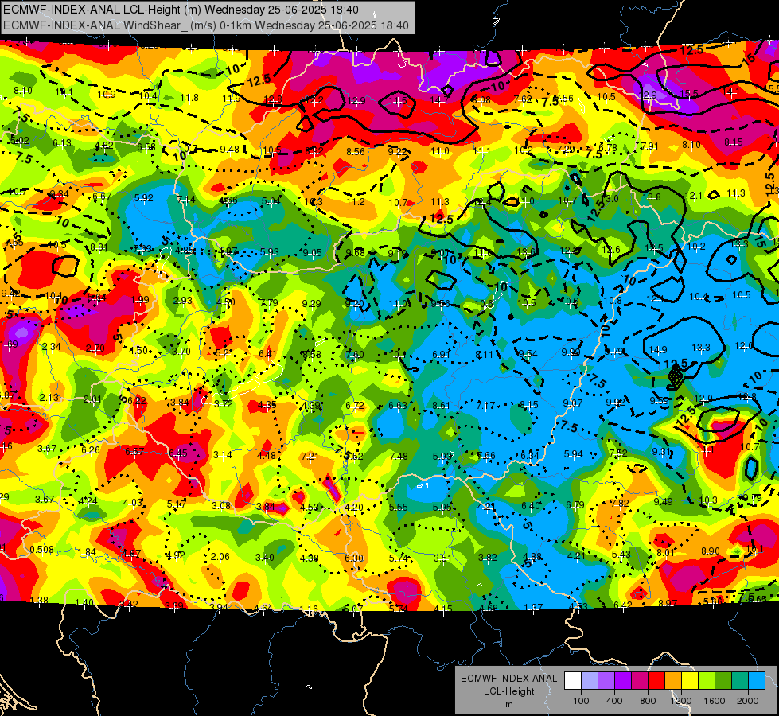This screenshot has width=779, height=716.
Task: Click the wind shear value 7.17
Action: click(485, 406)
